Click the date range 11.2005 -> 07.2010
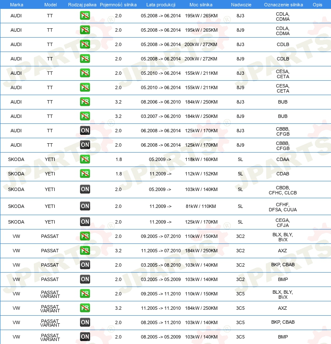This screenshot has width=331, height=344. 161,251
